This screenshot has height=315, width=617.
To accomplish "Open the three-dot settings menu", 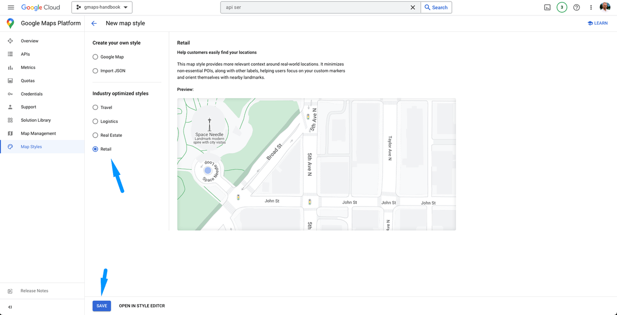I will pos(591,8).
